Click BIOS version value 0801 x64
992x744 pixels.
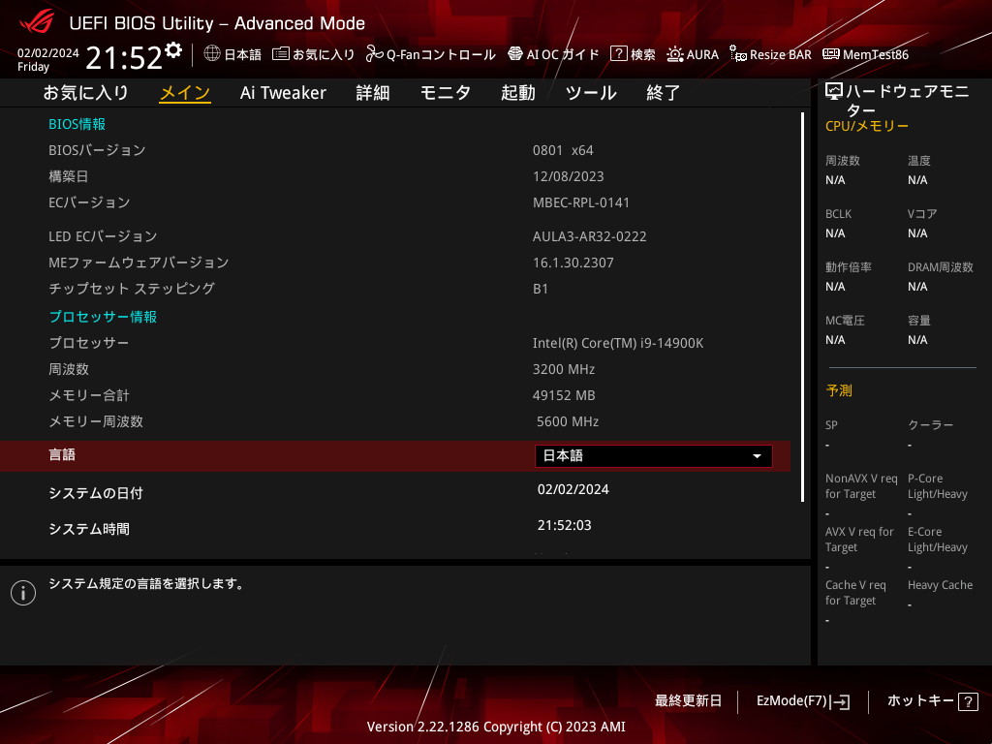pyautogui.click(x=563, y=150)
